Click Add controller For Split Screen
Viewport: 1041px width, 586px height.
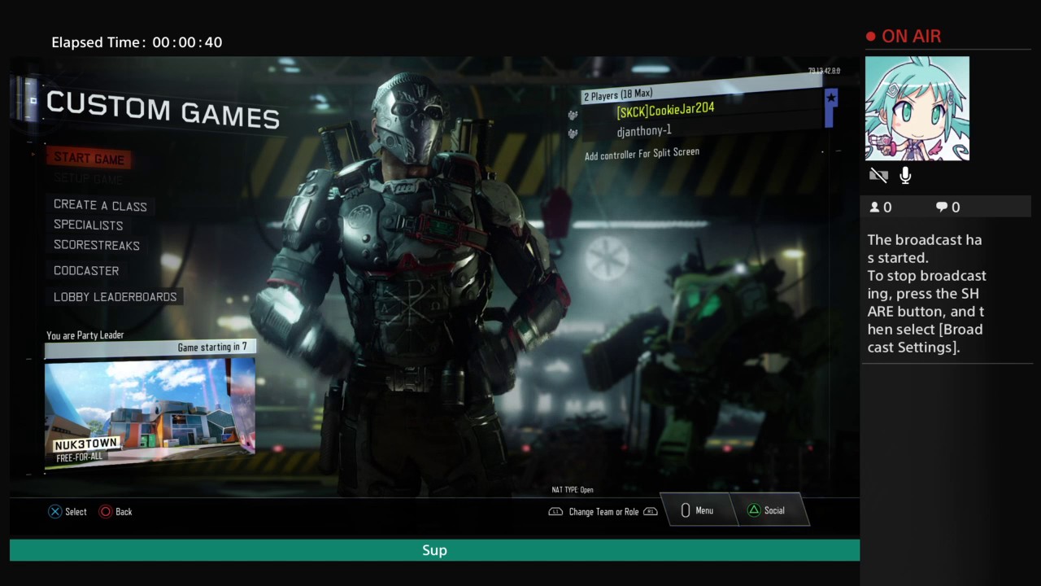tap(642, 153)
